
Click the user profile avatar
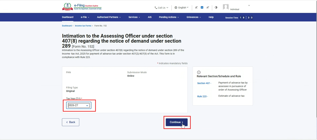tap(226, 7)
